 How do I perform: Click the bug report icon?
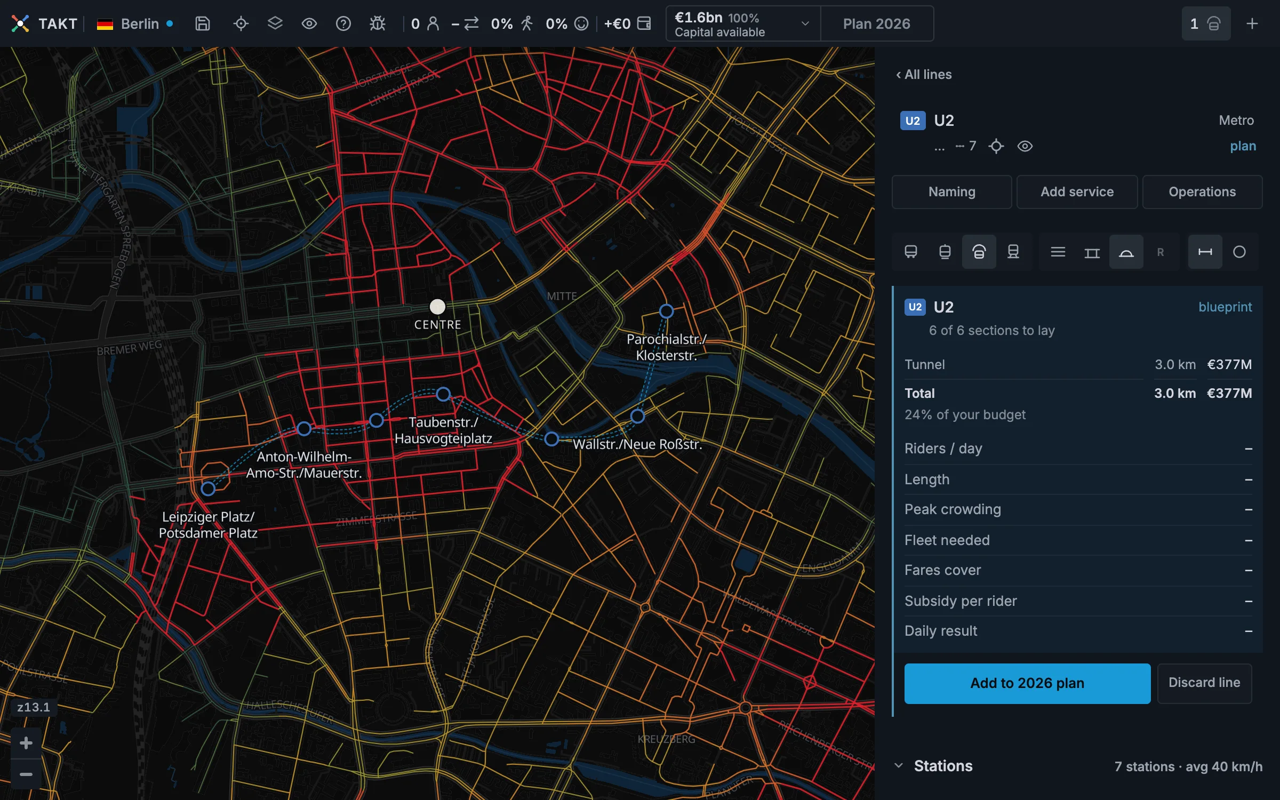[378, 23]
